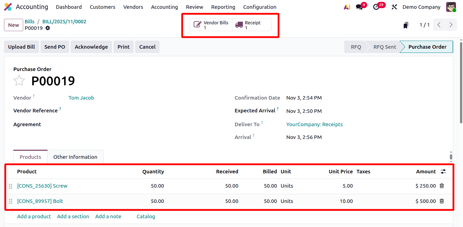
Task: Open the AI assistant
Action: coord(347,7)
